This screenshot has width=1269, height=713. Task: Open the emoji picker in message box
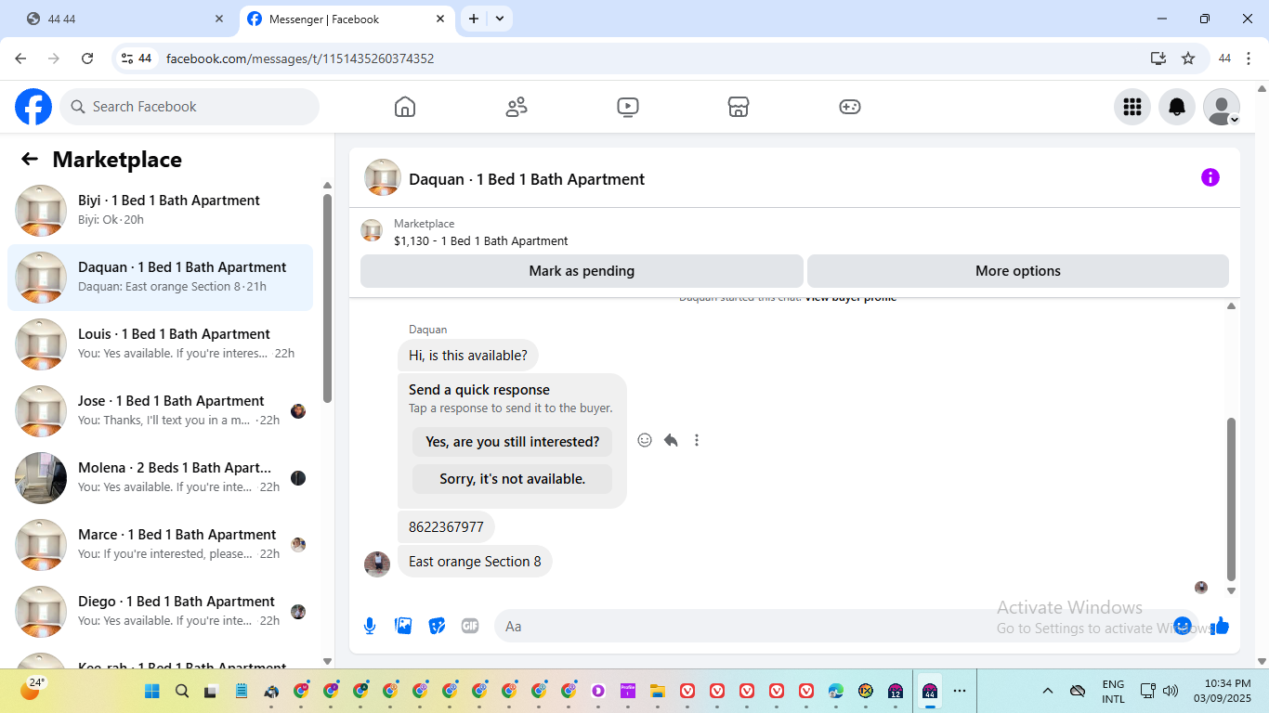point(1183,626)
